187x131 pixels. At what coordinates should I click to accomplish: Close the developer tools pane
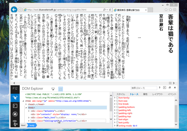175,88
